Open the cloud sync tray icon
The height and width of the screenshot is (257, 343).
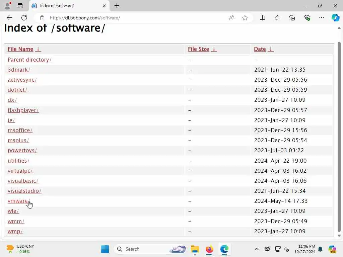click(x=267, y=249)
